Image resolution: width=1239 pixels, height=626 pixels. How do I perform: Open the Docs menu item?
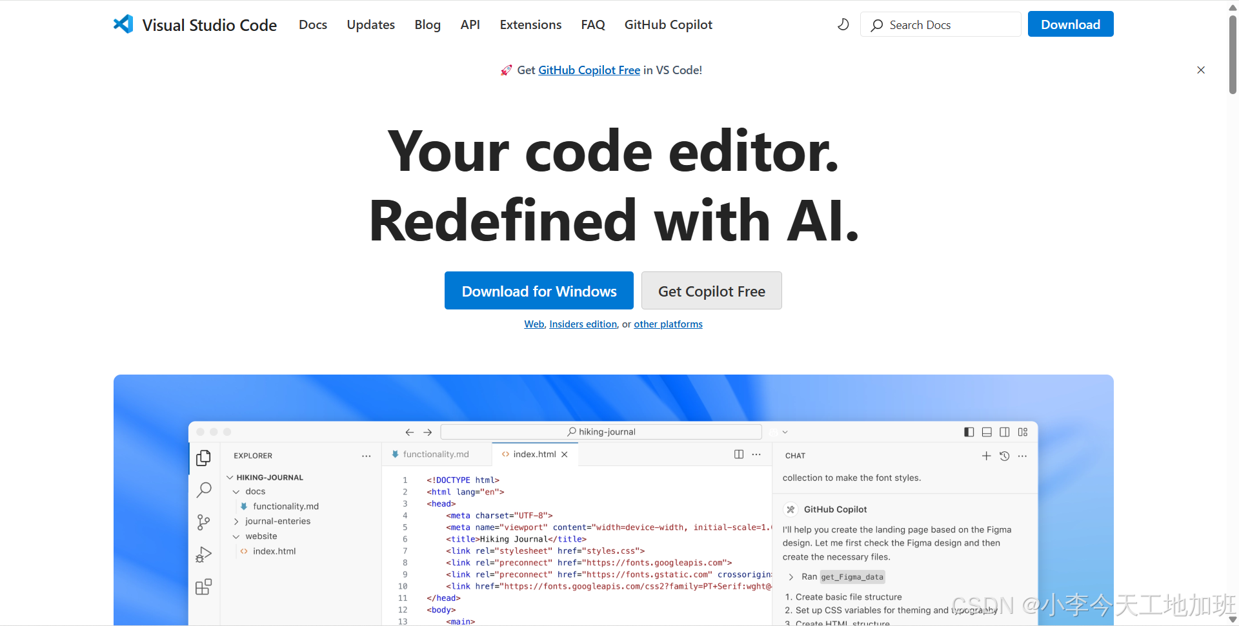tap(313, 24)
